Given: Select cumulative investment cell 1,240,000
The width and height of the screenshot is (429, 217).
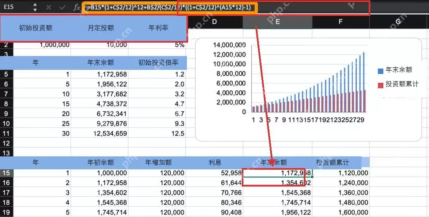Looking at the screenshot, I should [x=341, y=183].
